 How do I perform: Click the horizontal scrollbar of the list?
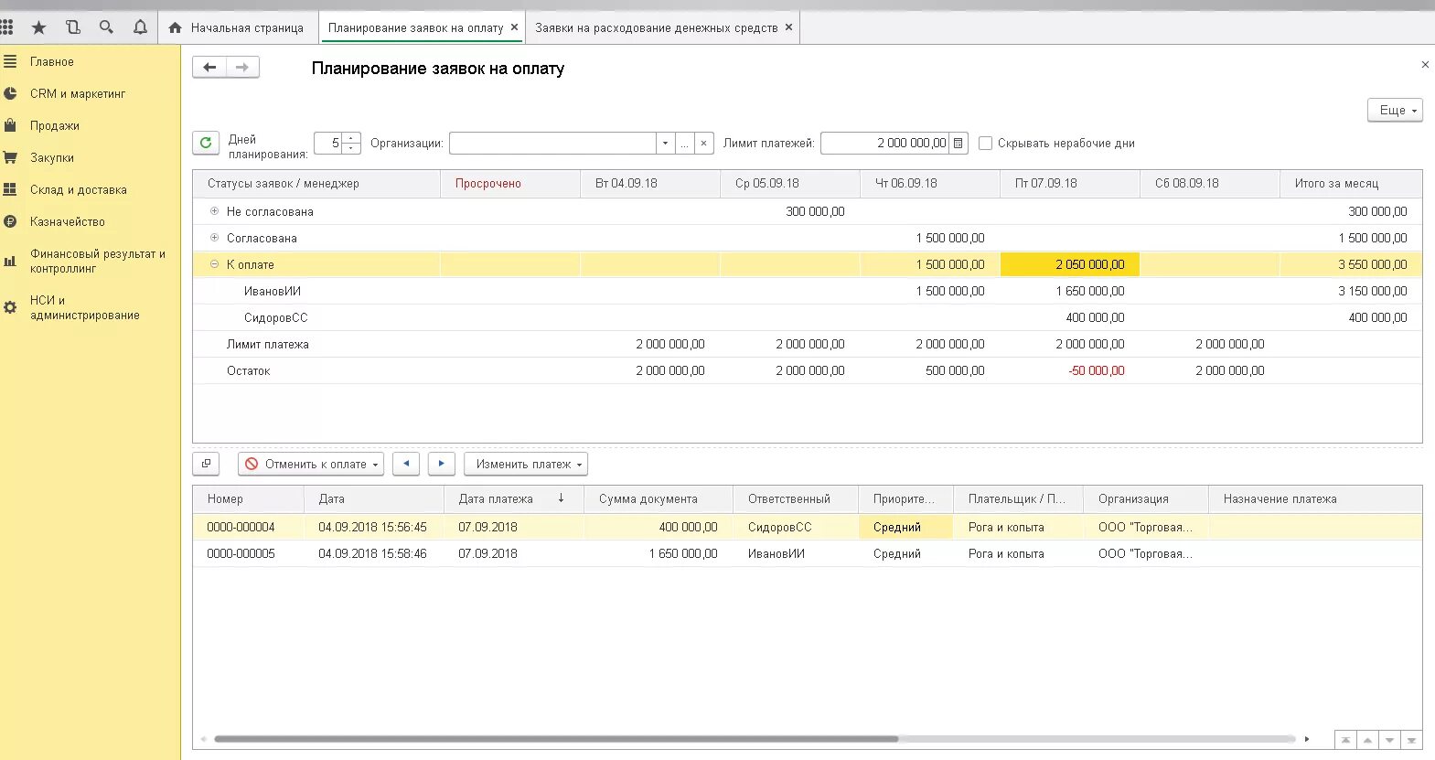pos(556,739)
